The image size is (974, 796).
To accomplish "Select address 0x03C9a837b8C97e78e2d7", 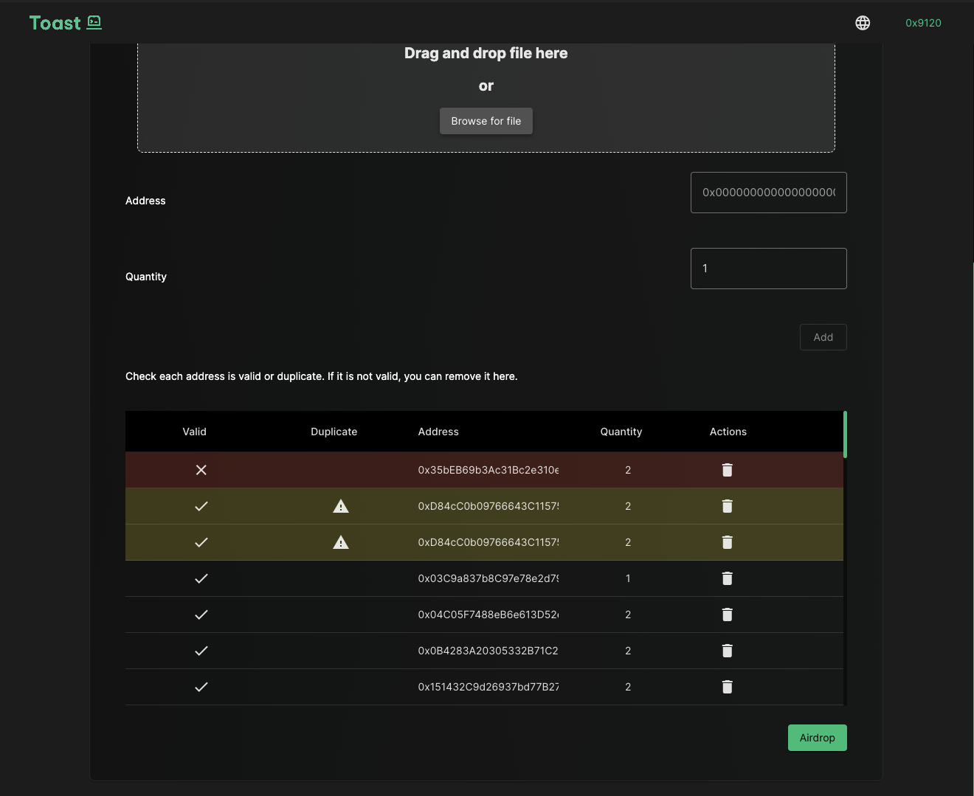I will pos(488,578).
